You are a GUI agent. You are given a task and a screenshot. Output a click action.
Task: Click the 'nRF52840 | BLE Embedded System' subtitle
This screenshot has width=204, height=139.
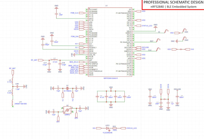(173, 7)
